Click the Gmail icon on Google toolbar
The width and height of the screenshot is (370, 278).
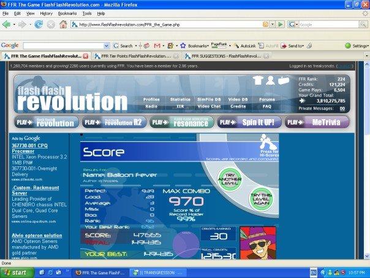tap(157, 45)
